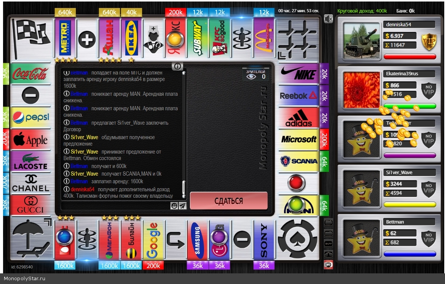Viewport: 445px width, 284px height.
Task: Toggle the red NO switch icon
Action: (329, 265)
